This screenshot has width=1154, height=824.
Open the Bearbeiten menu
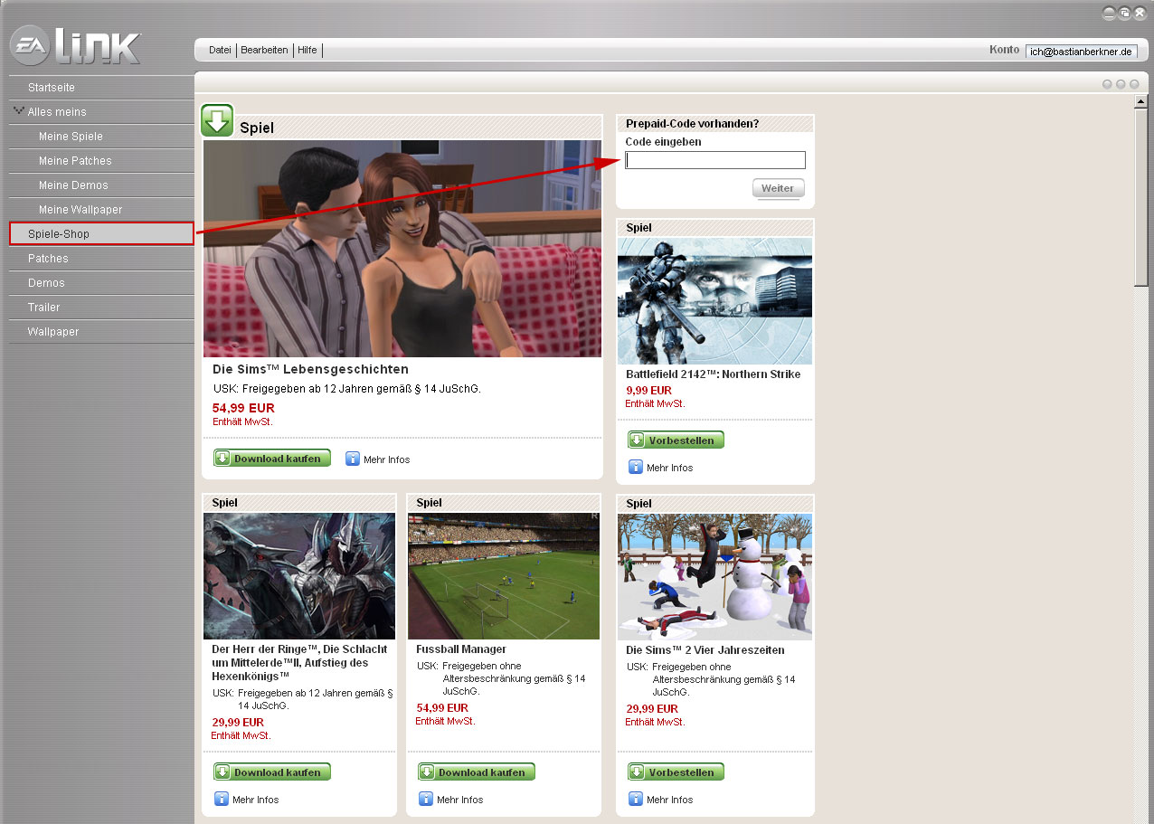[265, 50]
